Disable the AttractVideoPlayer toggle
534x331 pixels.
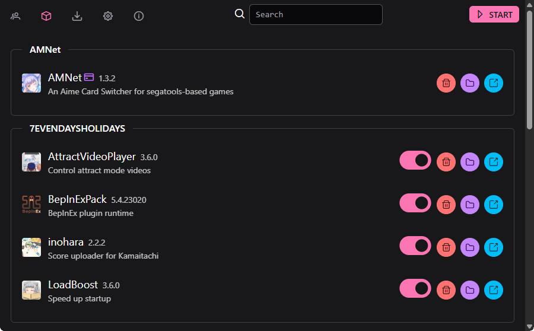(x=415, y=160)
